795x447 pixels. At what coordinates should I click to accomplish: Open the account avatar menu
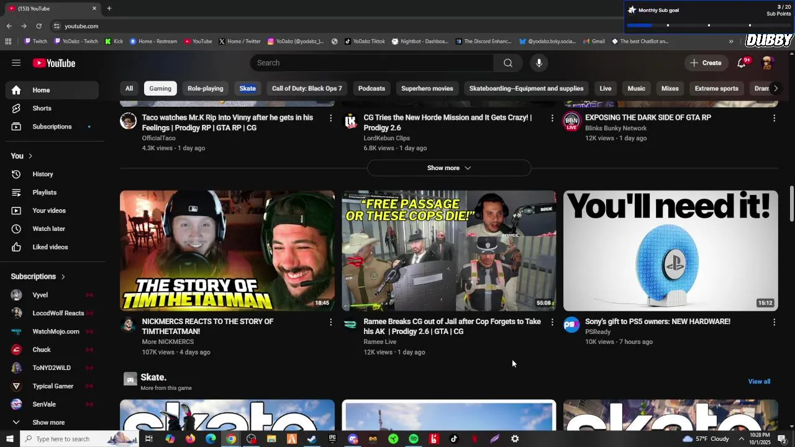coord(768,63)
